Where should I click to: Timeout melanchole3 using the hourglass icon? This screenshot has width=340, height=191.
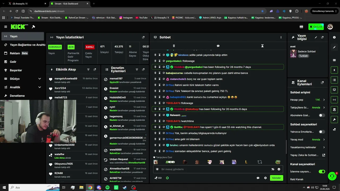click(160, 79)
